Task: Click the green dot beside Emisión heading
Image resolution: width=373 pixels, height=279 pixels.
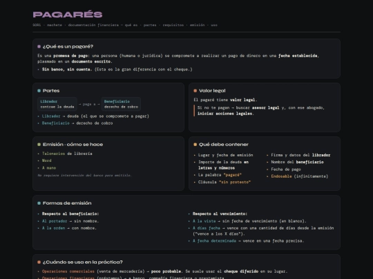Action: (x=39, y=145)
